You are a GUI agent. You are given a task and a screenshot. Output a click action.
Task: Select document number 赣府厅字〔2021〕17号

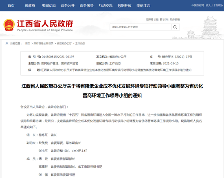[177, 57]
